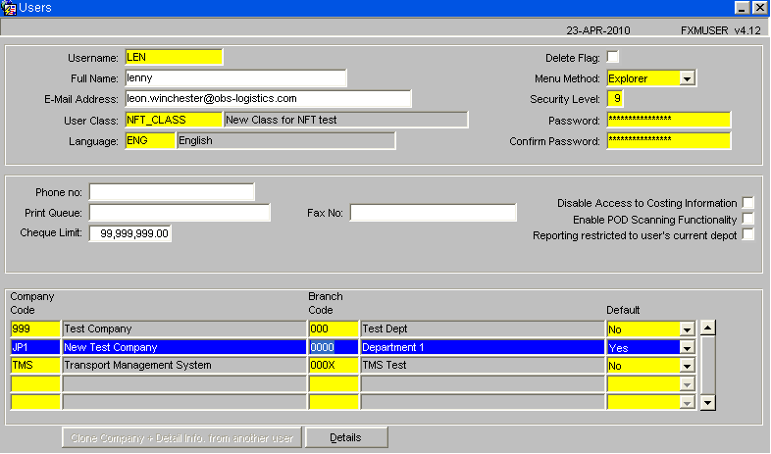Click "New Test Company" description cell

184,347
